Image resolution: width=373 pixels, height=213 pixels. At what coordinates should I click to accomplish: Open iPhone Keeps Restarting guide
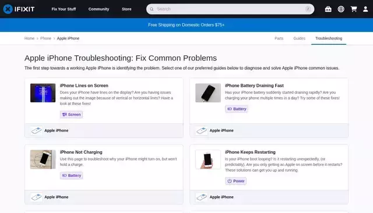(250, 152)
